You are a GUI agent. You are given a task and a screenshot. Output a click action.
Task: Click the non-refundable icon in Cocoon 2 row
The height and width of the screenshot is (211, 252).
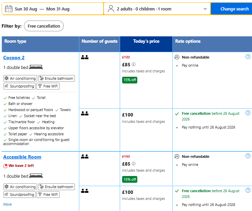click(x=177, y=57)
